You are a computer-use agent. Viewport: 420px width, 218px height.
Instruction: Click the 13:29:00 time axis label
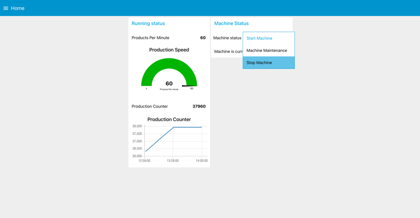[172, 161]
